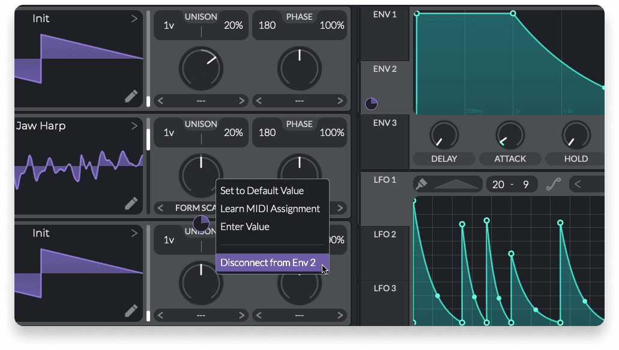Open the LFO 2 tab
This screenshot has height=350, width=619.
384,253
